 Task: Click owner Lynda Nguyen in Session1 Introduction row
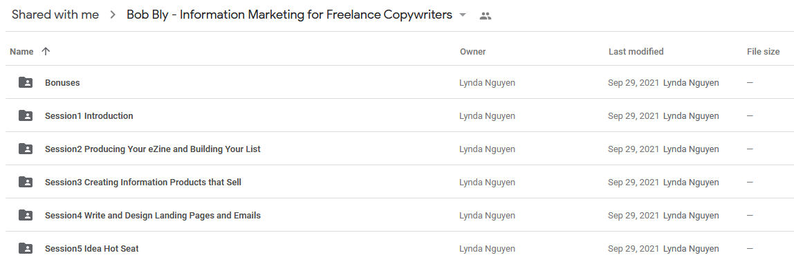click(x=487, y=116)
